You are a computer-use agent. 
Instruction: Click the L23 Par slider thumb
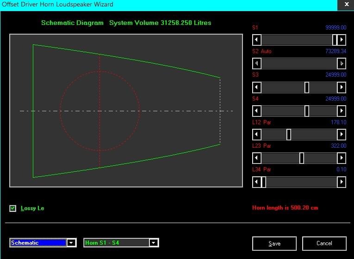pos(302,158)
